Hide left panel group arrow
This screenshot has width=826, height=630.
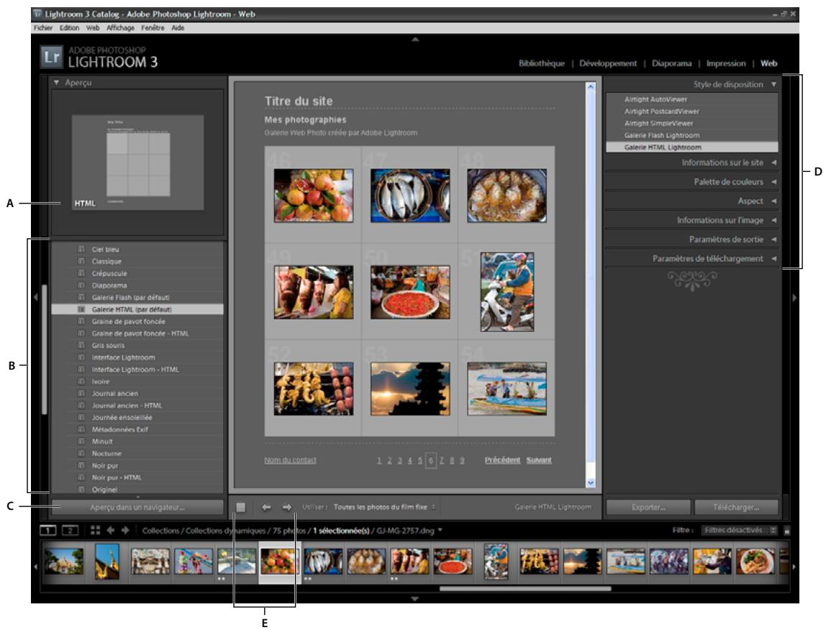[x=35, y=298]
